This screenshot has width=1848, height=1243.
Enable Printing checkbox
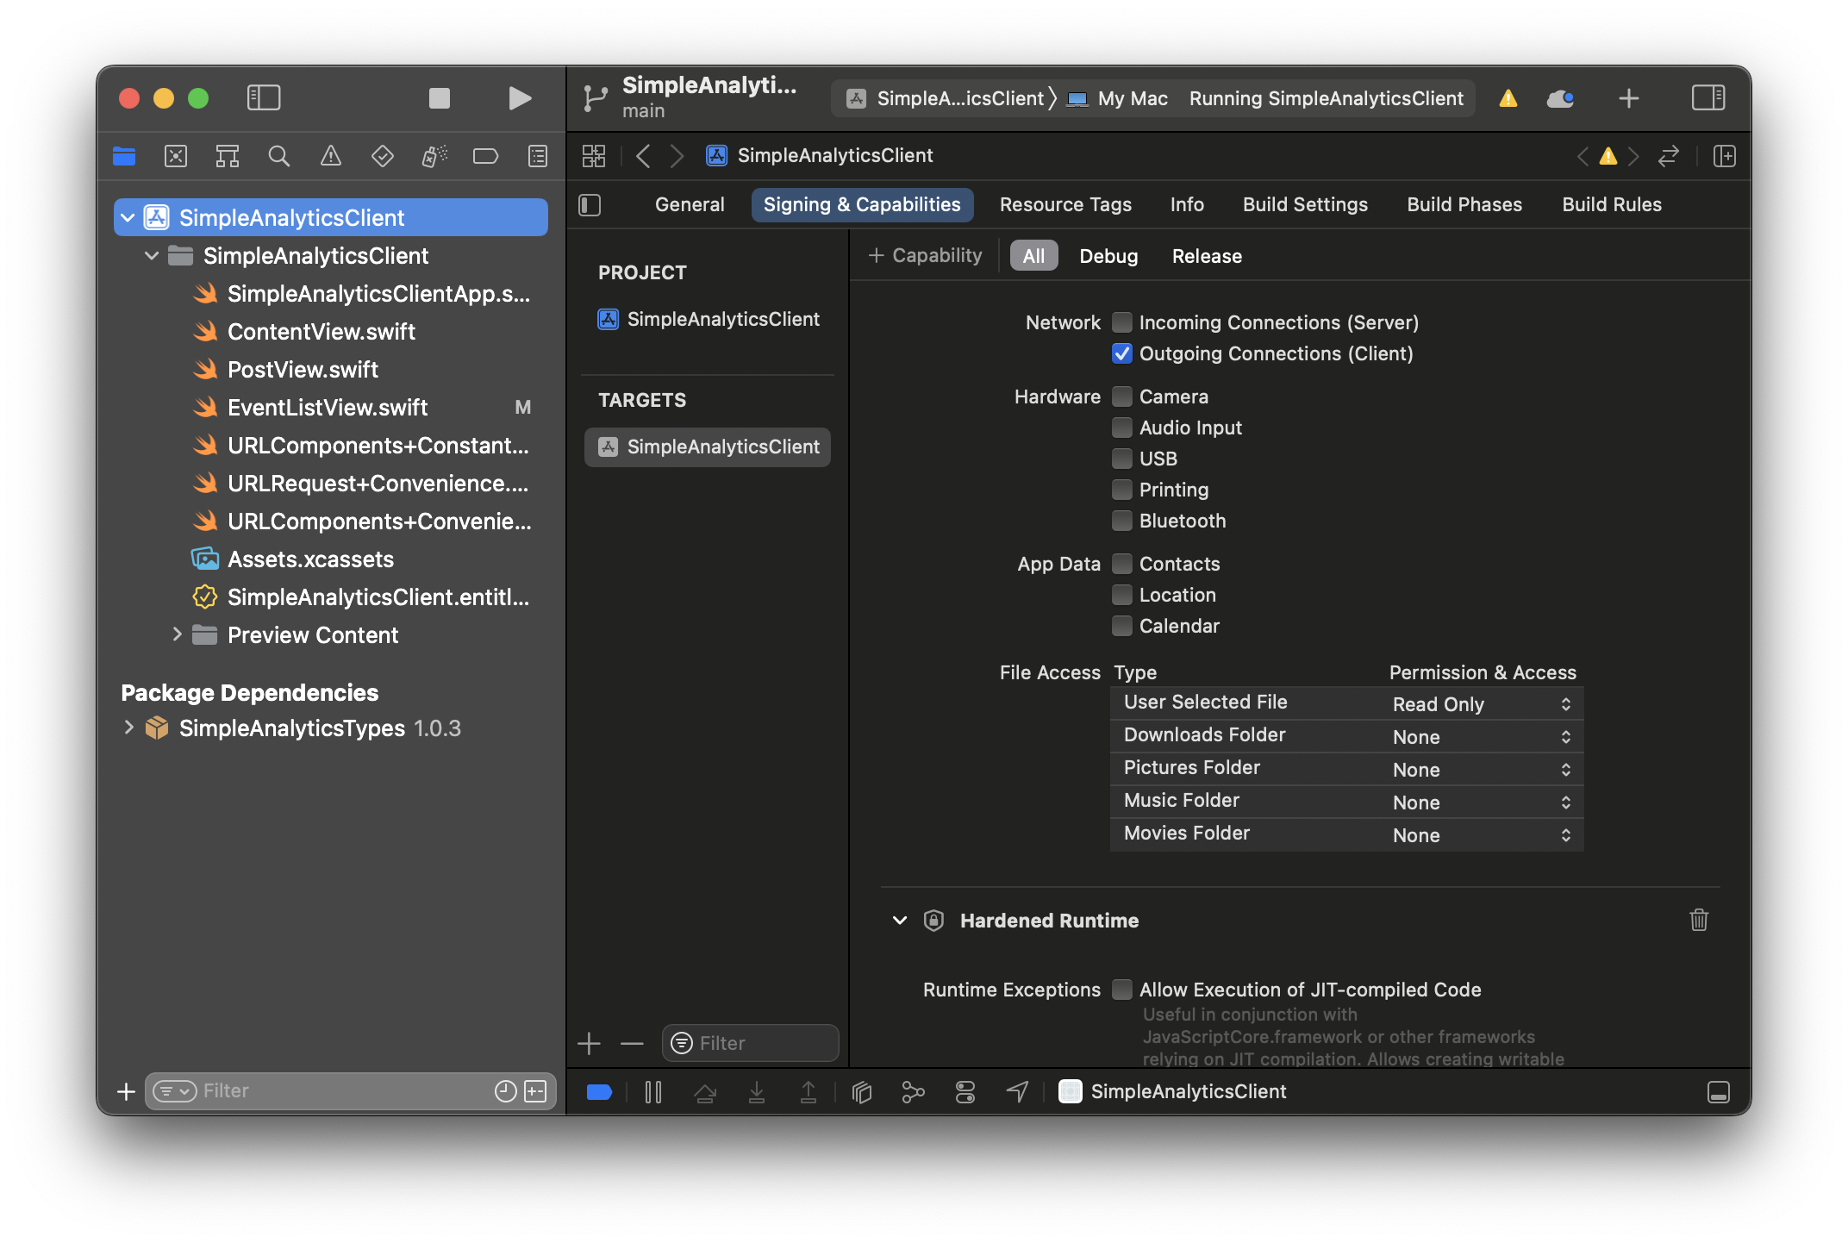pyautogui.click(x=1121, y=490)
